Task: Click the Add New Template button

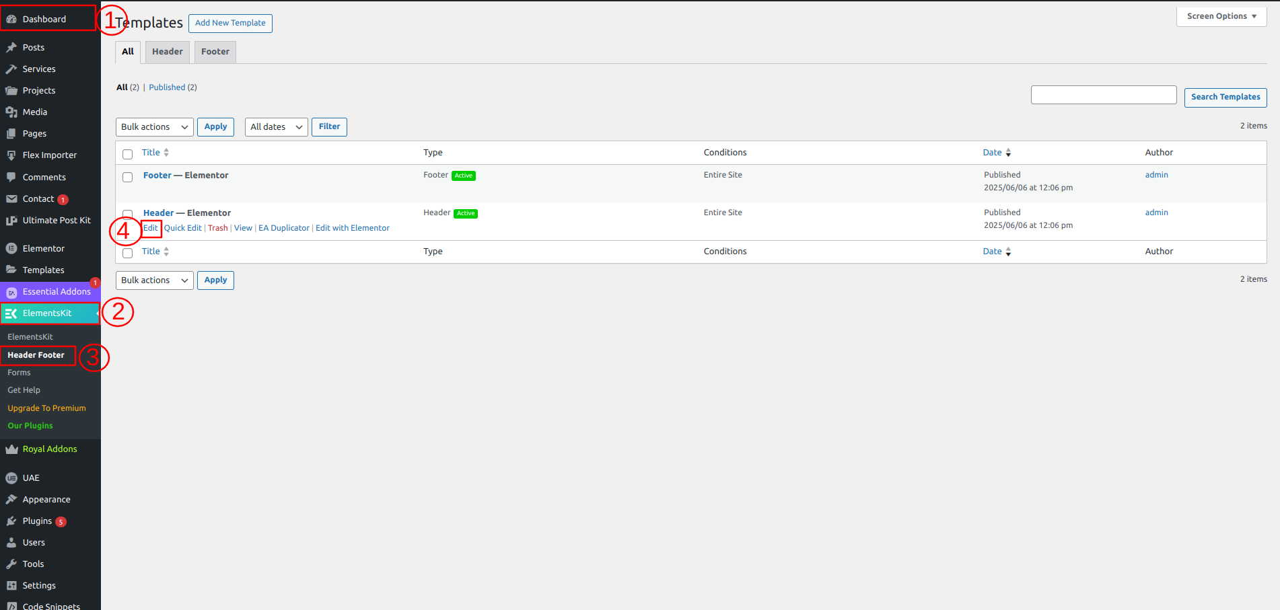Action: [230, 23]
